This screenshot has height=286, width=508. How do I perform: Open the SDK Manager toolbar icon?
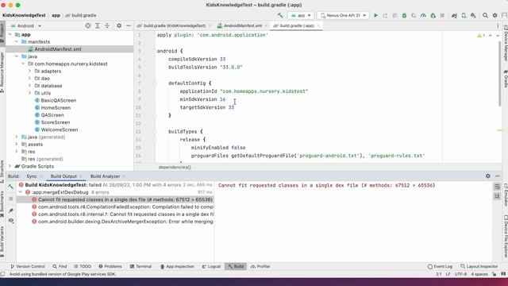tap(473, 15)
